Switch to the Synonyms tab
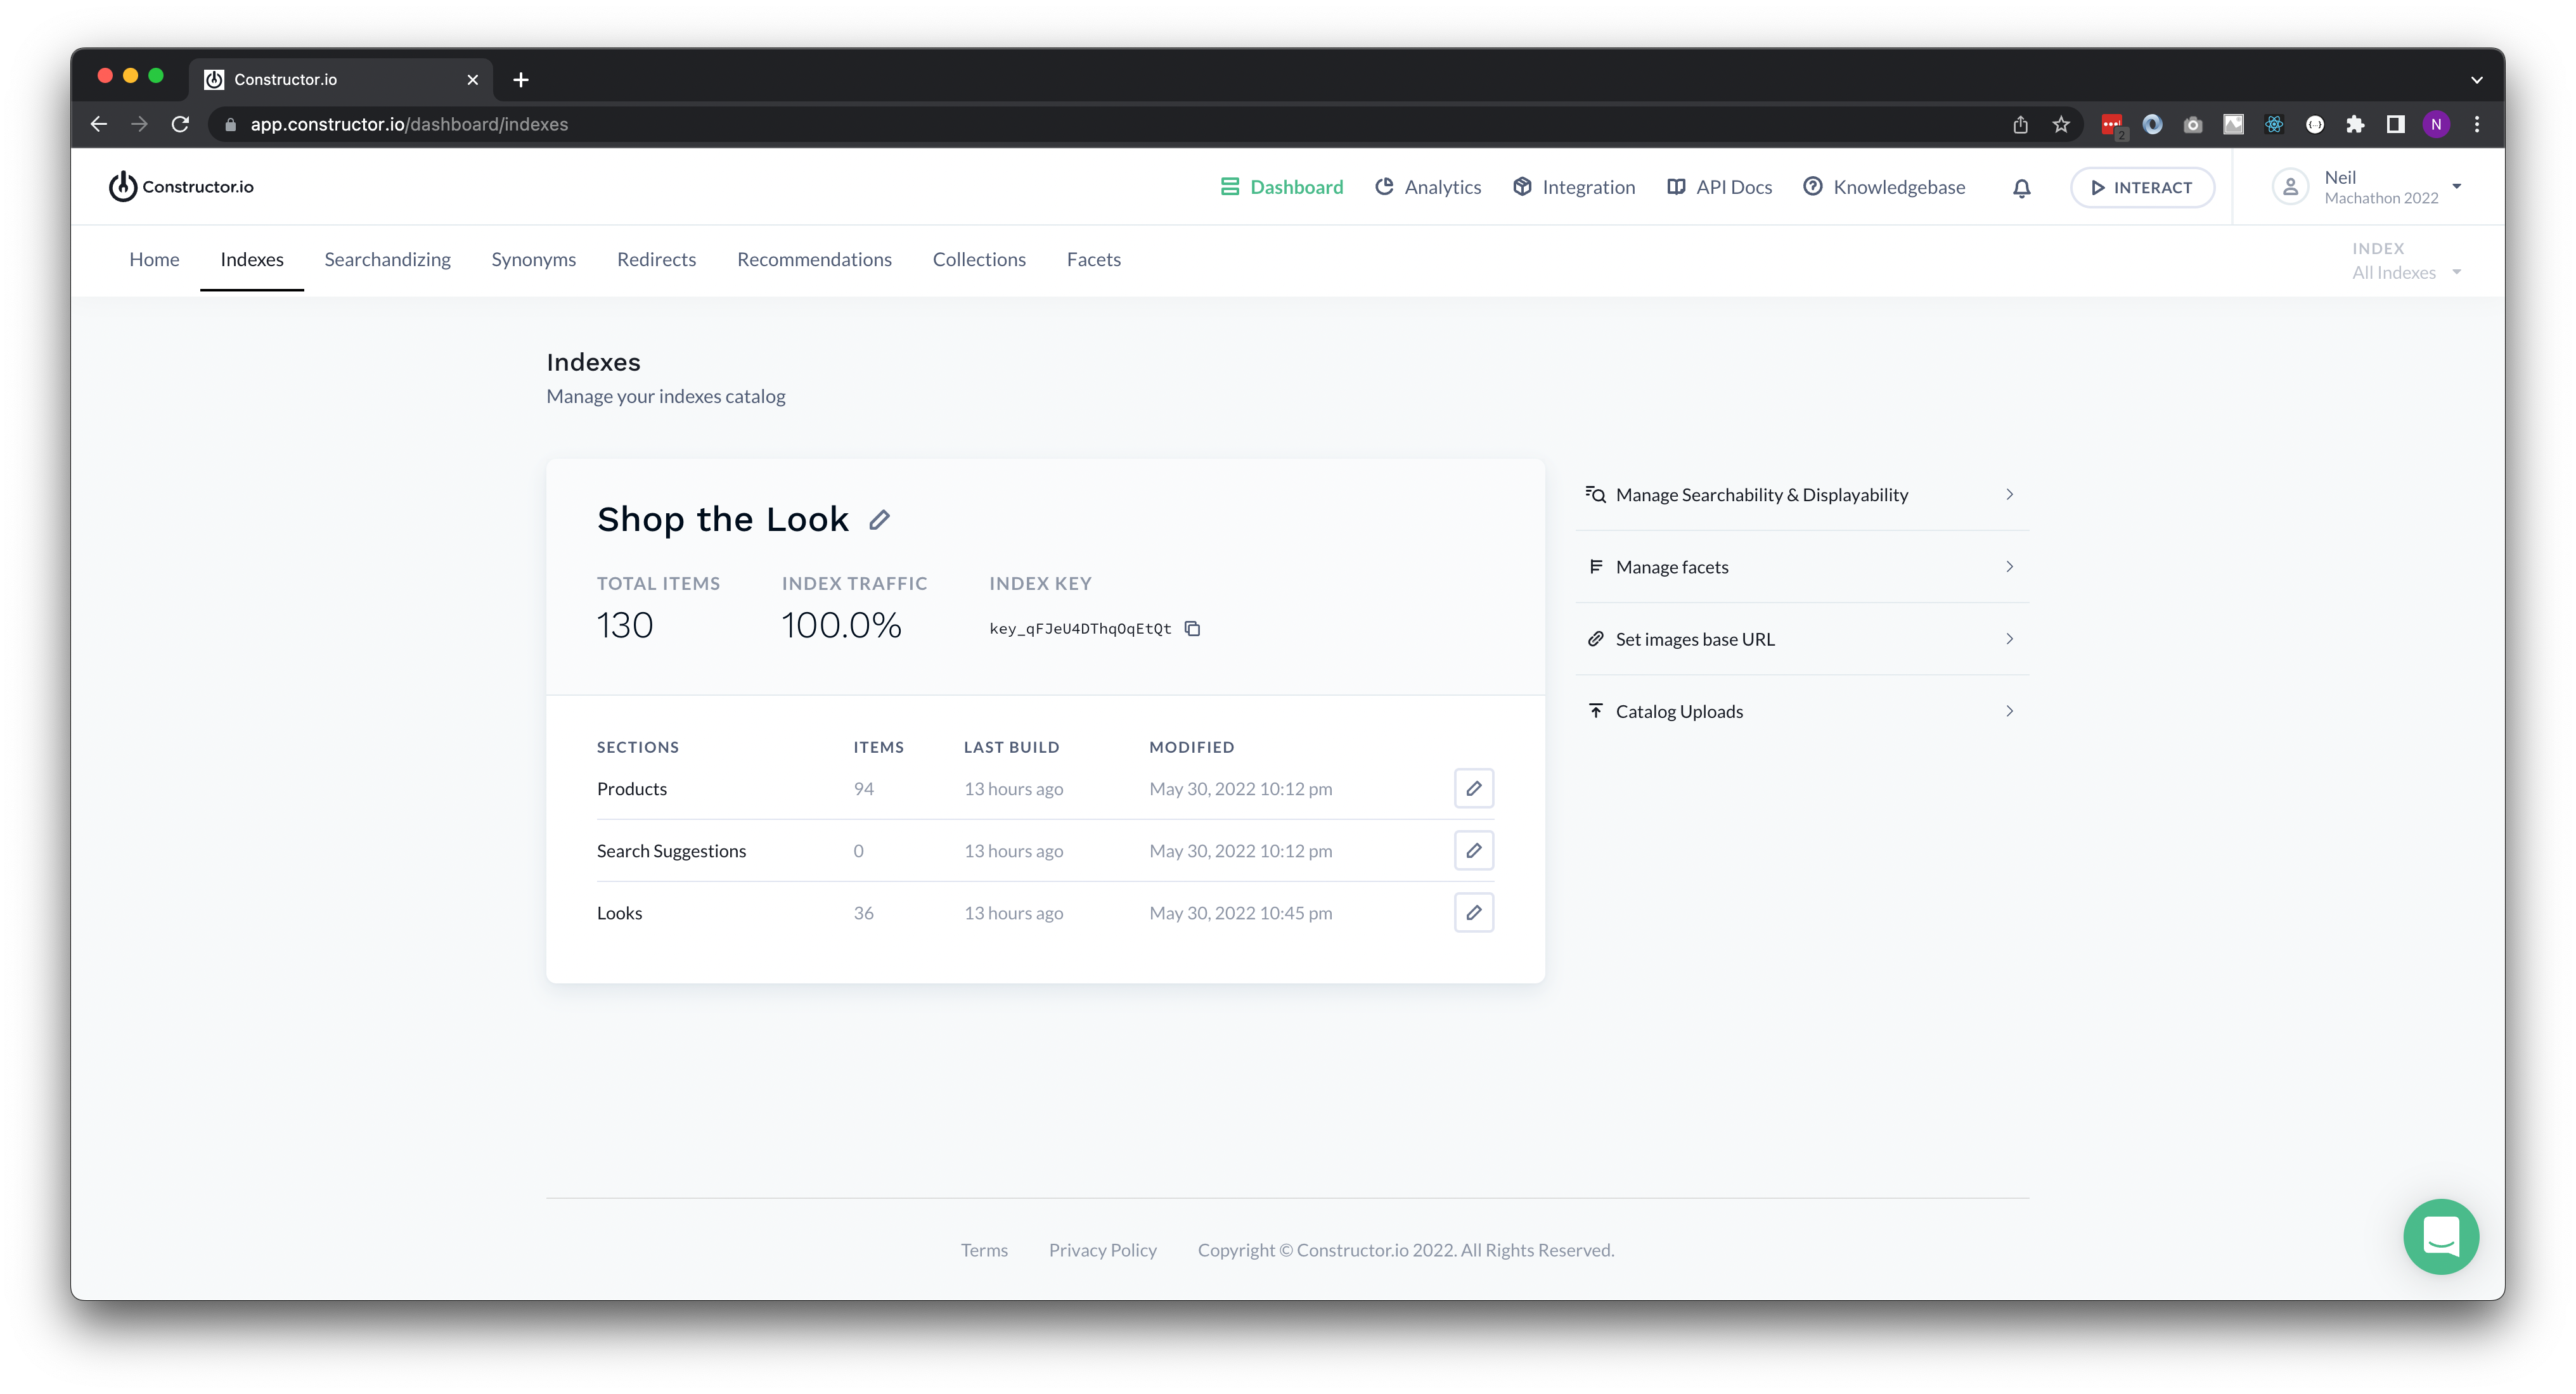 coord(533,259)
